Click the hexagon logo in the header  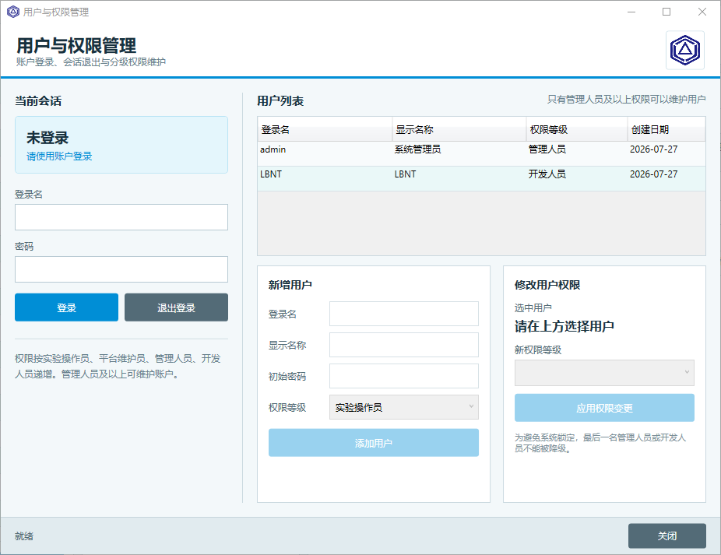(684, 50)
